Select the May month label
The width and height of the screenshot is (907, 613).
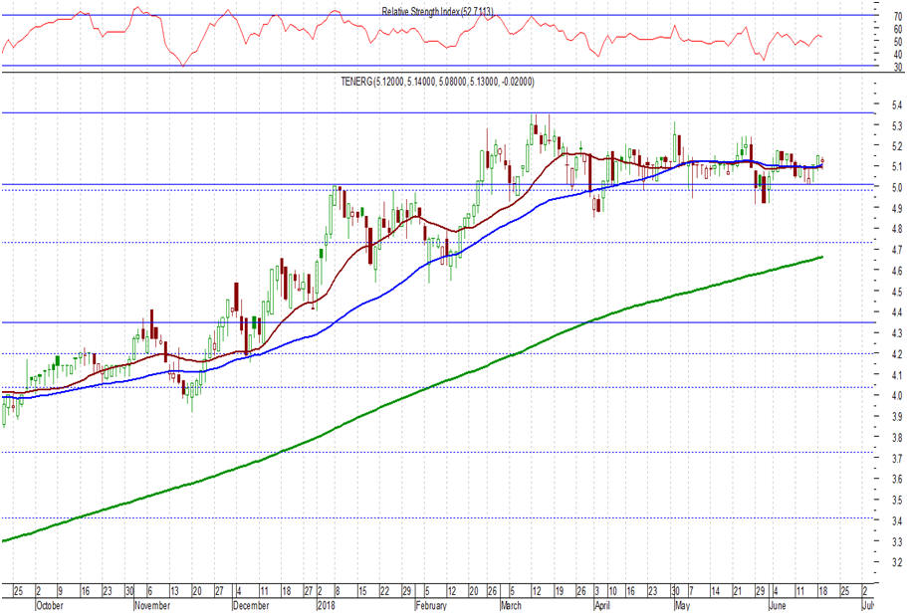[681, 603]
